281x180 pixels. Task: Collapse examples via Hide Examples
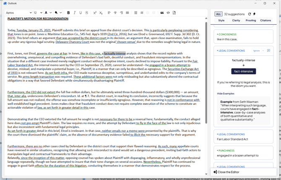226,94
